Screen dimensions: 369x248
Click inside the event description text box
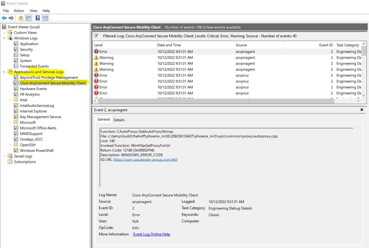[226, 158]
